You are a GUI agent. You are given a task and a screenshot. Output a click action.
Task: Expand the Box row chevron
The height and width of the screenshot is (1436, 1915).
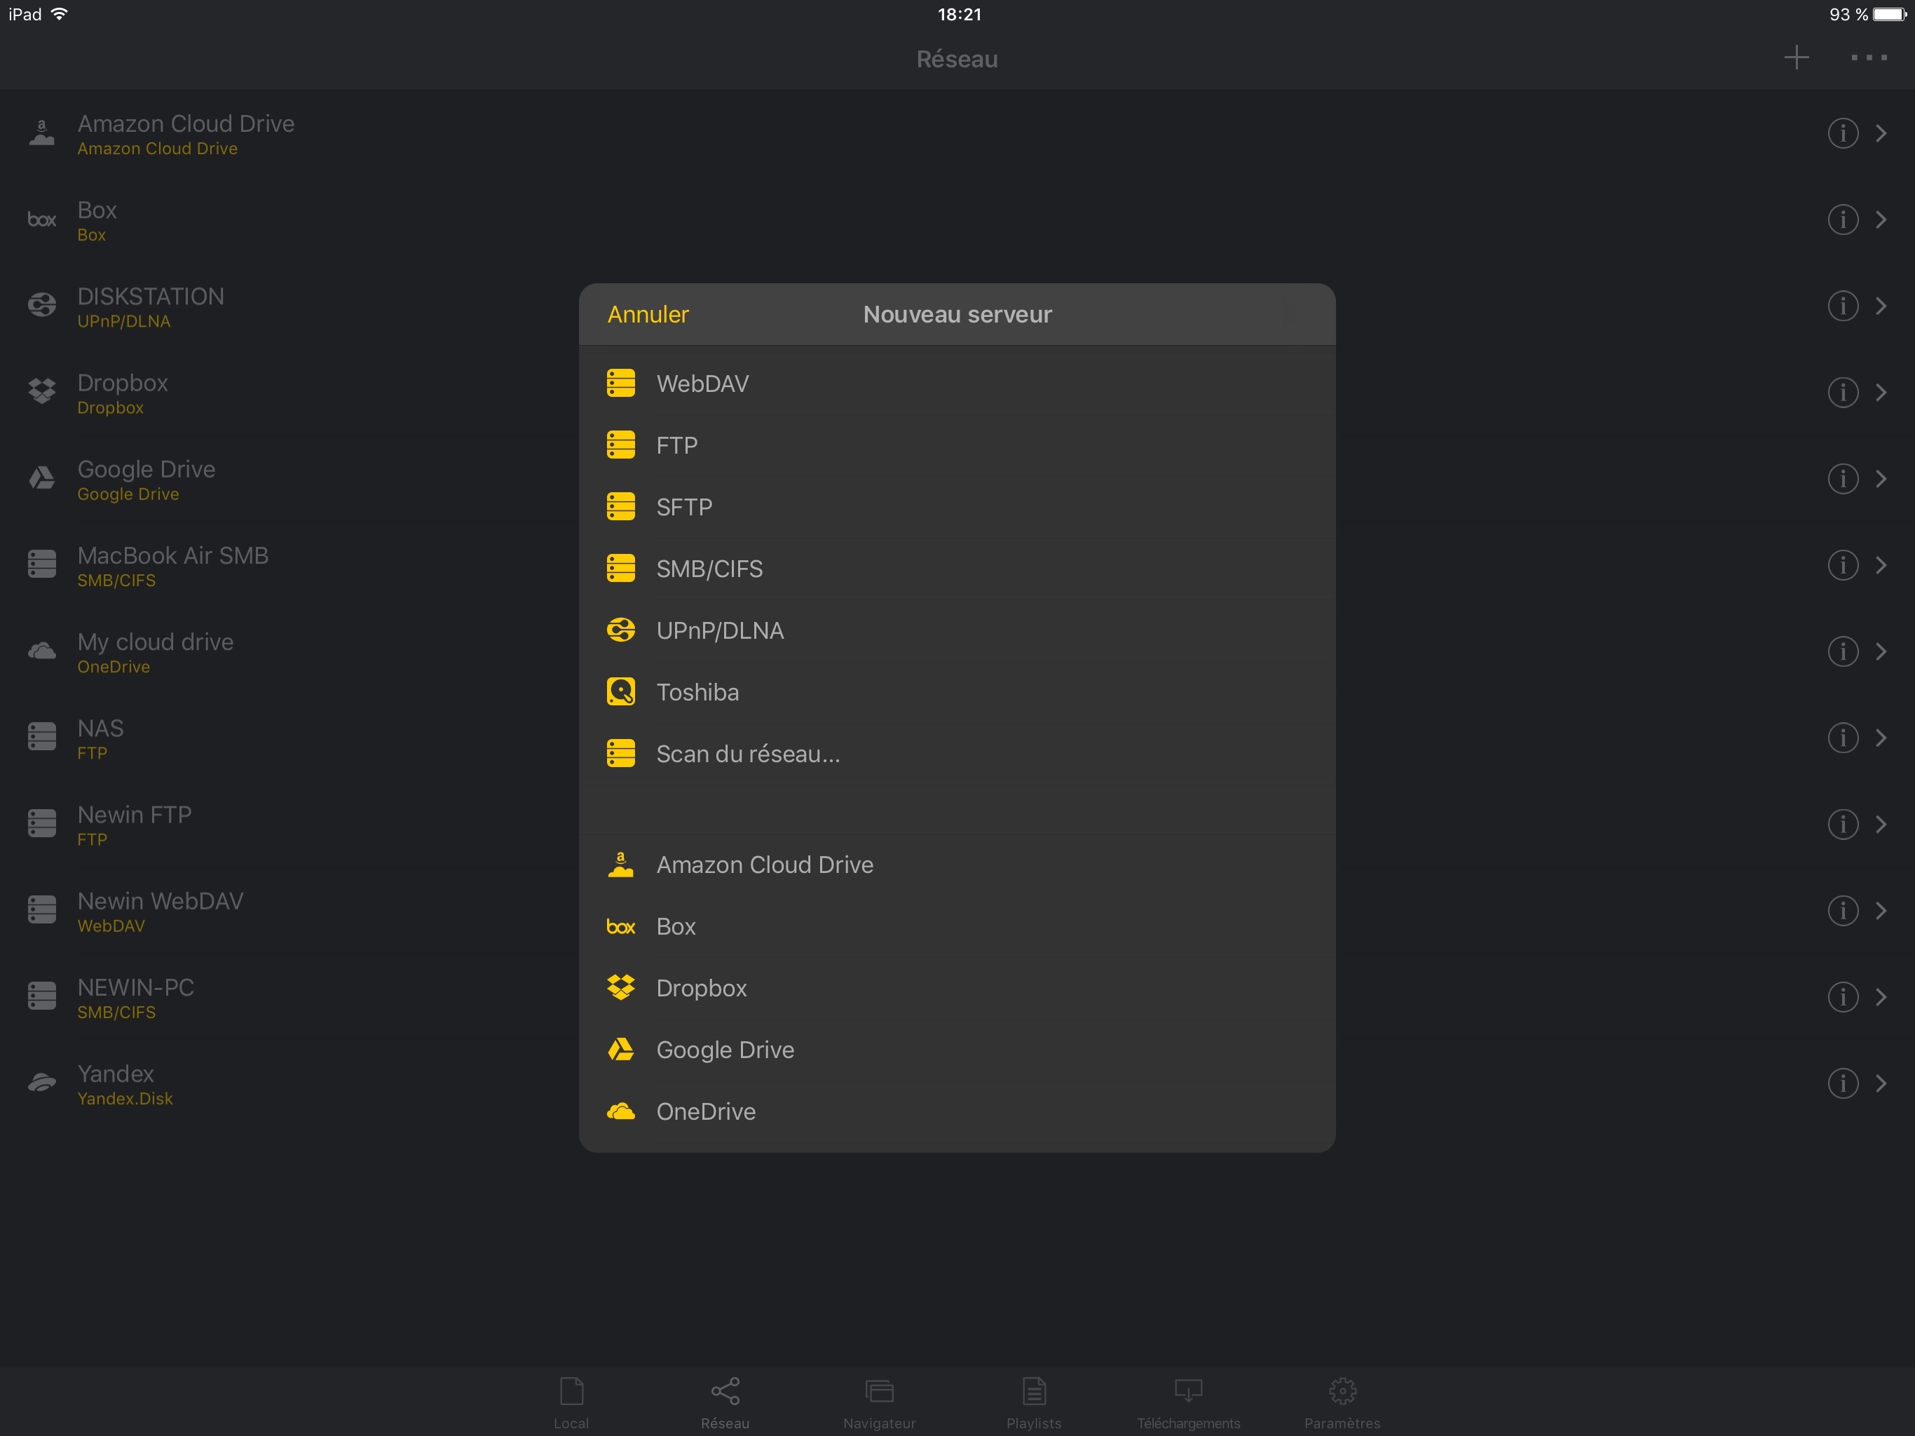tap(1881, 220)
